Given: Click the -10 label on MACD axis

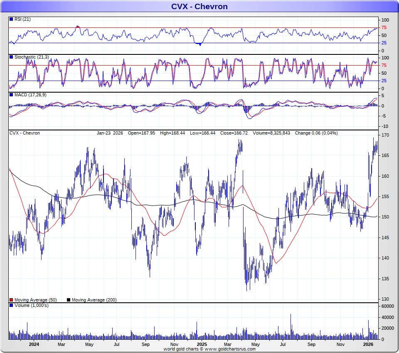Looking at the screenshot, I should pos(385,126).
